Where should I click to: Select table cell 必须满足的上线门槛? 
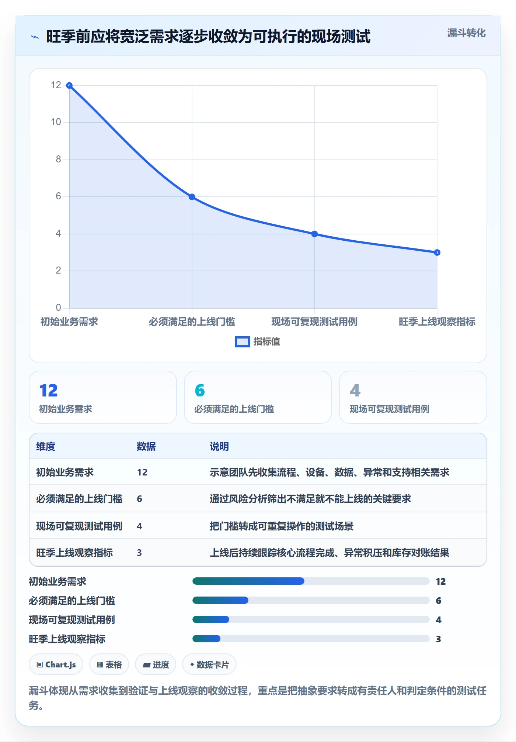(79, 499)
